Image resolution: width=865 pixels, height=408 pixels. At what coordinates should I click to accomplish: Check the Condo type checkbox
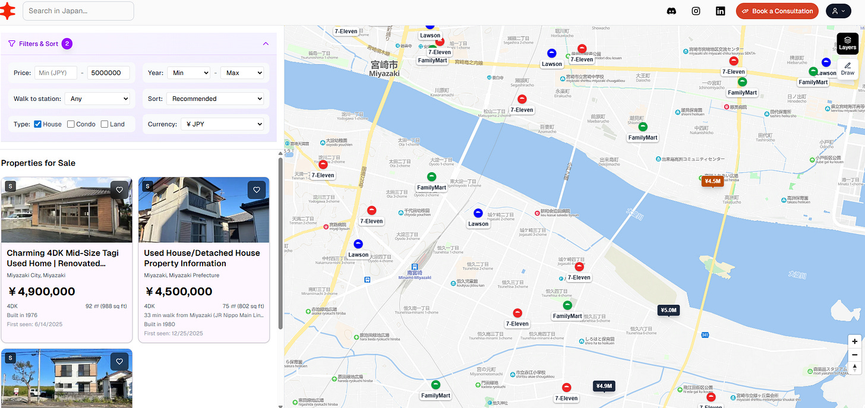coord(71,124)
